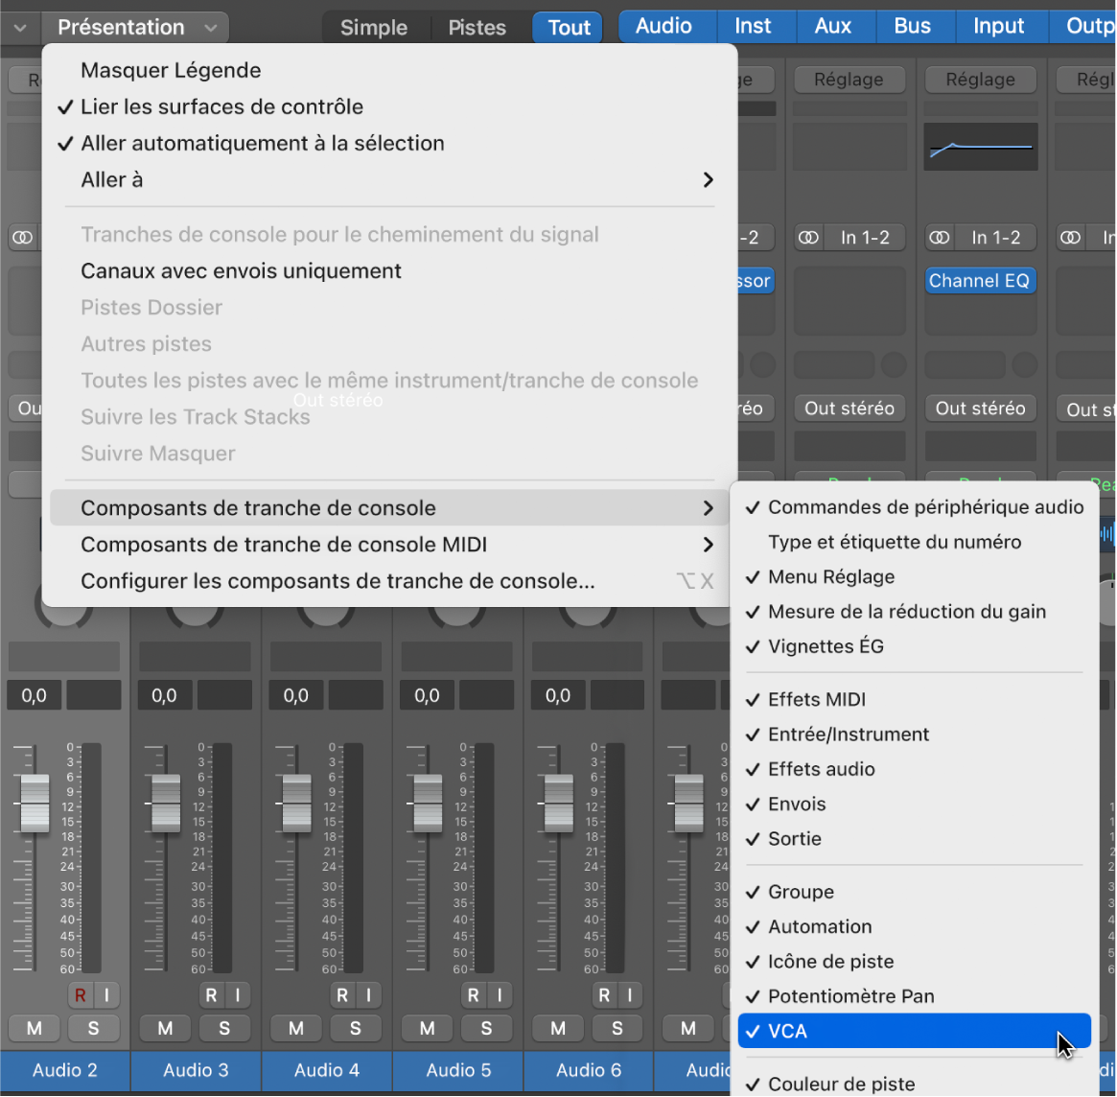This screenshot has height=1097, width=1117.
Task: Enable input monitoring I on Audio 5
Action: point(500,994)
